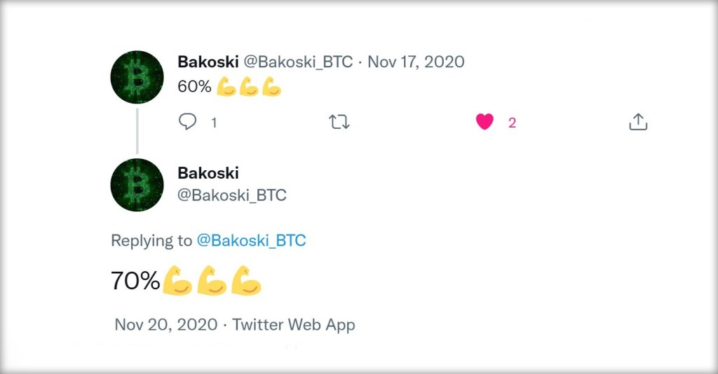Open the Bitcoin avatar on the 70% tweet
Viewport: 718px width, 374px height.
click(137, 185)
